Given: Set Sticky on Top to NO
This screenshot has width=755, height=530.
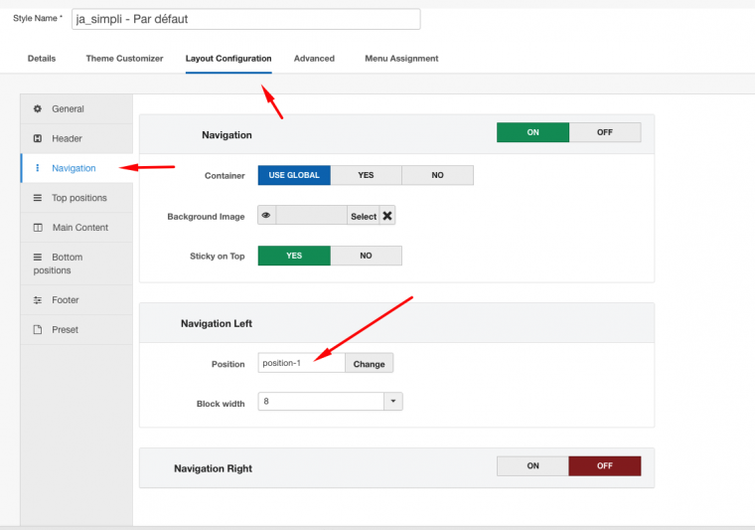Looking at the screenshot, I should click(x=366, y=256).
